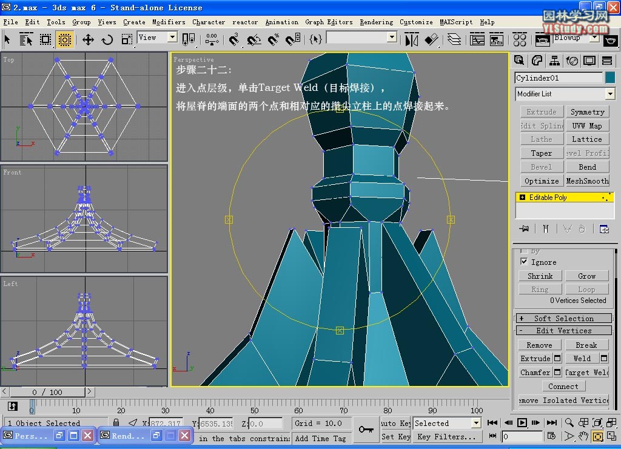
Task: Click the Mirror tool icon
Action: (412, 39)
